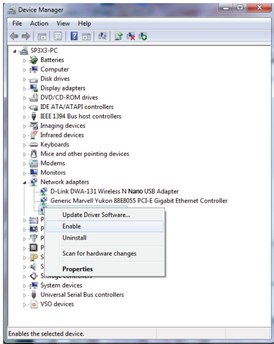The width and height of the screenshot is (274, 344).
Task: Choose Scan for hardware changes context entry
Action: [x=105, y=253]
